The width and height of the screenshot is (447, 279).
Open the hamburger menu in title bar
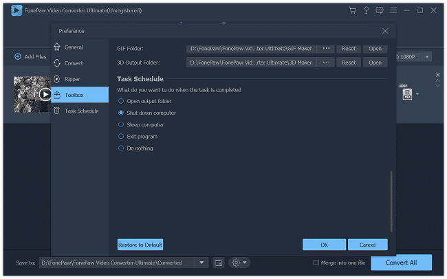click(393, 10)
